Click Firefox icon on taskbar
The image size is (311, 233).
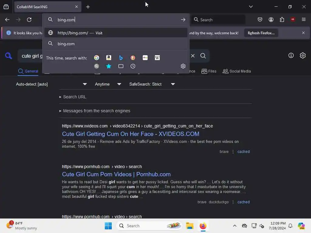[203, 226]
